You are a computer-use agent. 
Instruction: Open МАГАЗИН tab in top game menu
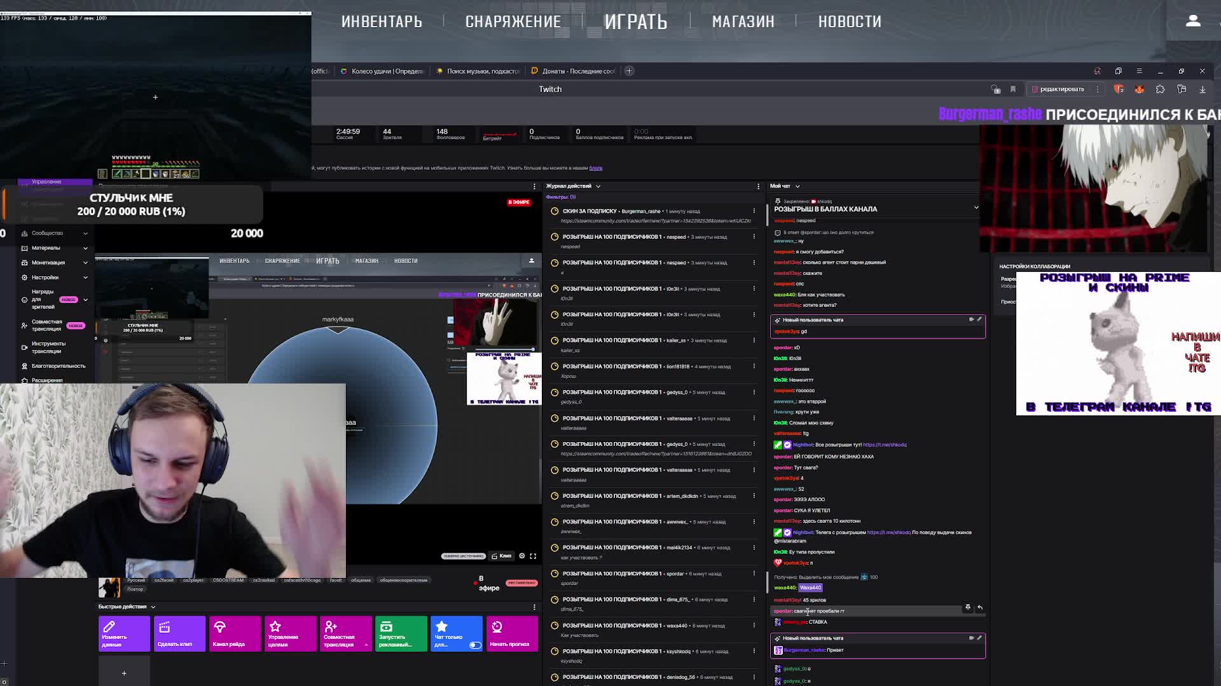coord(743,22)
